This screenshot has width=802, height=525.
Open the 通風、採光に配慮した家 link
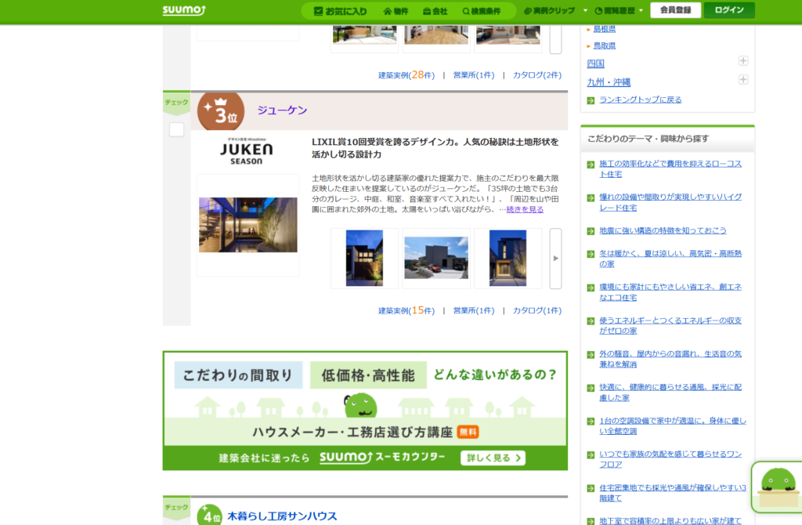coord(670,393)
